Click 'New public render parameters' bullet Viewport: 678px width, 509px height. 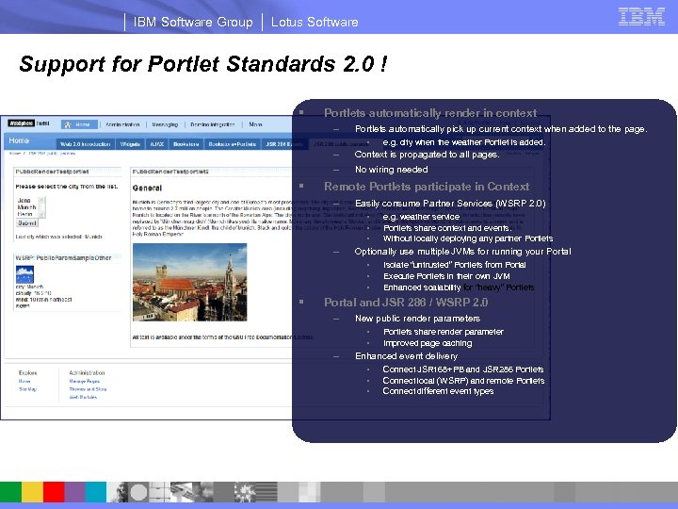(x=418, y=319)
